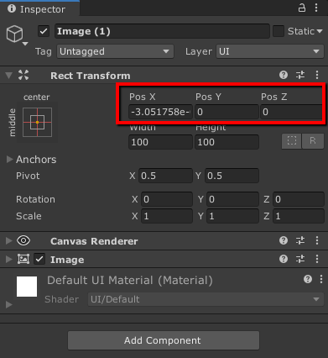Open Rect Transform help reference
Viewport: 328px width, 358px height.
[284, 75]
